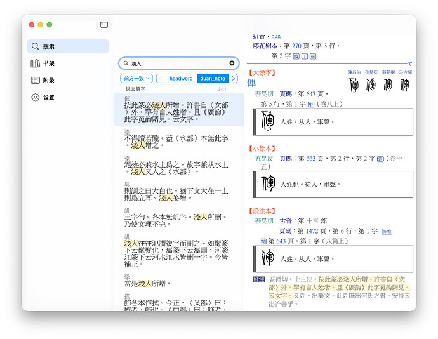Click the 許惟 boxed badge in 段注本
The image size is (438, 339).
[x=387, y=232]
